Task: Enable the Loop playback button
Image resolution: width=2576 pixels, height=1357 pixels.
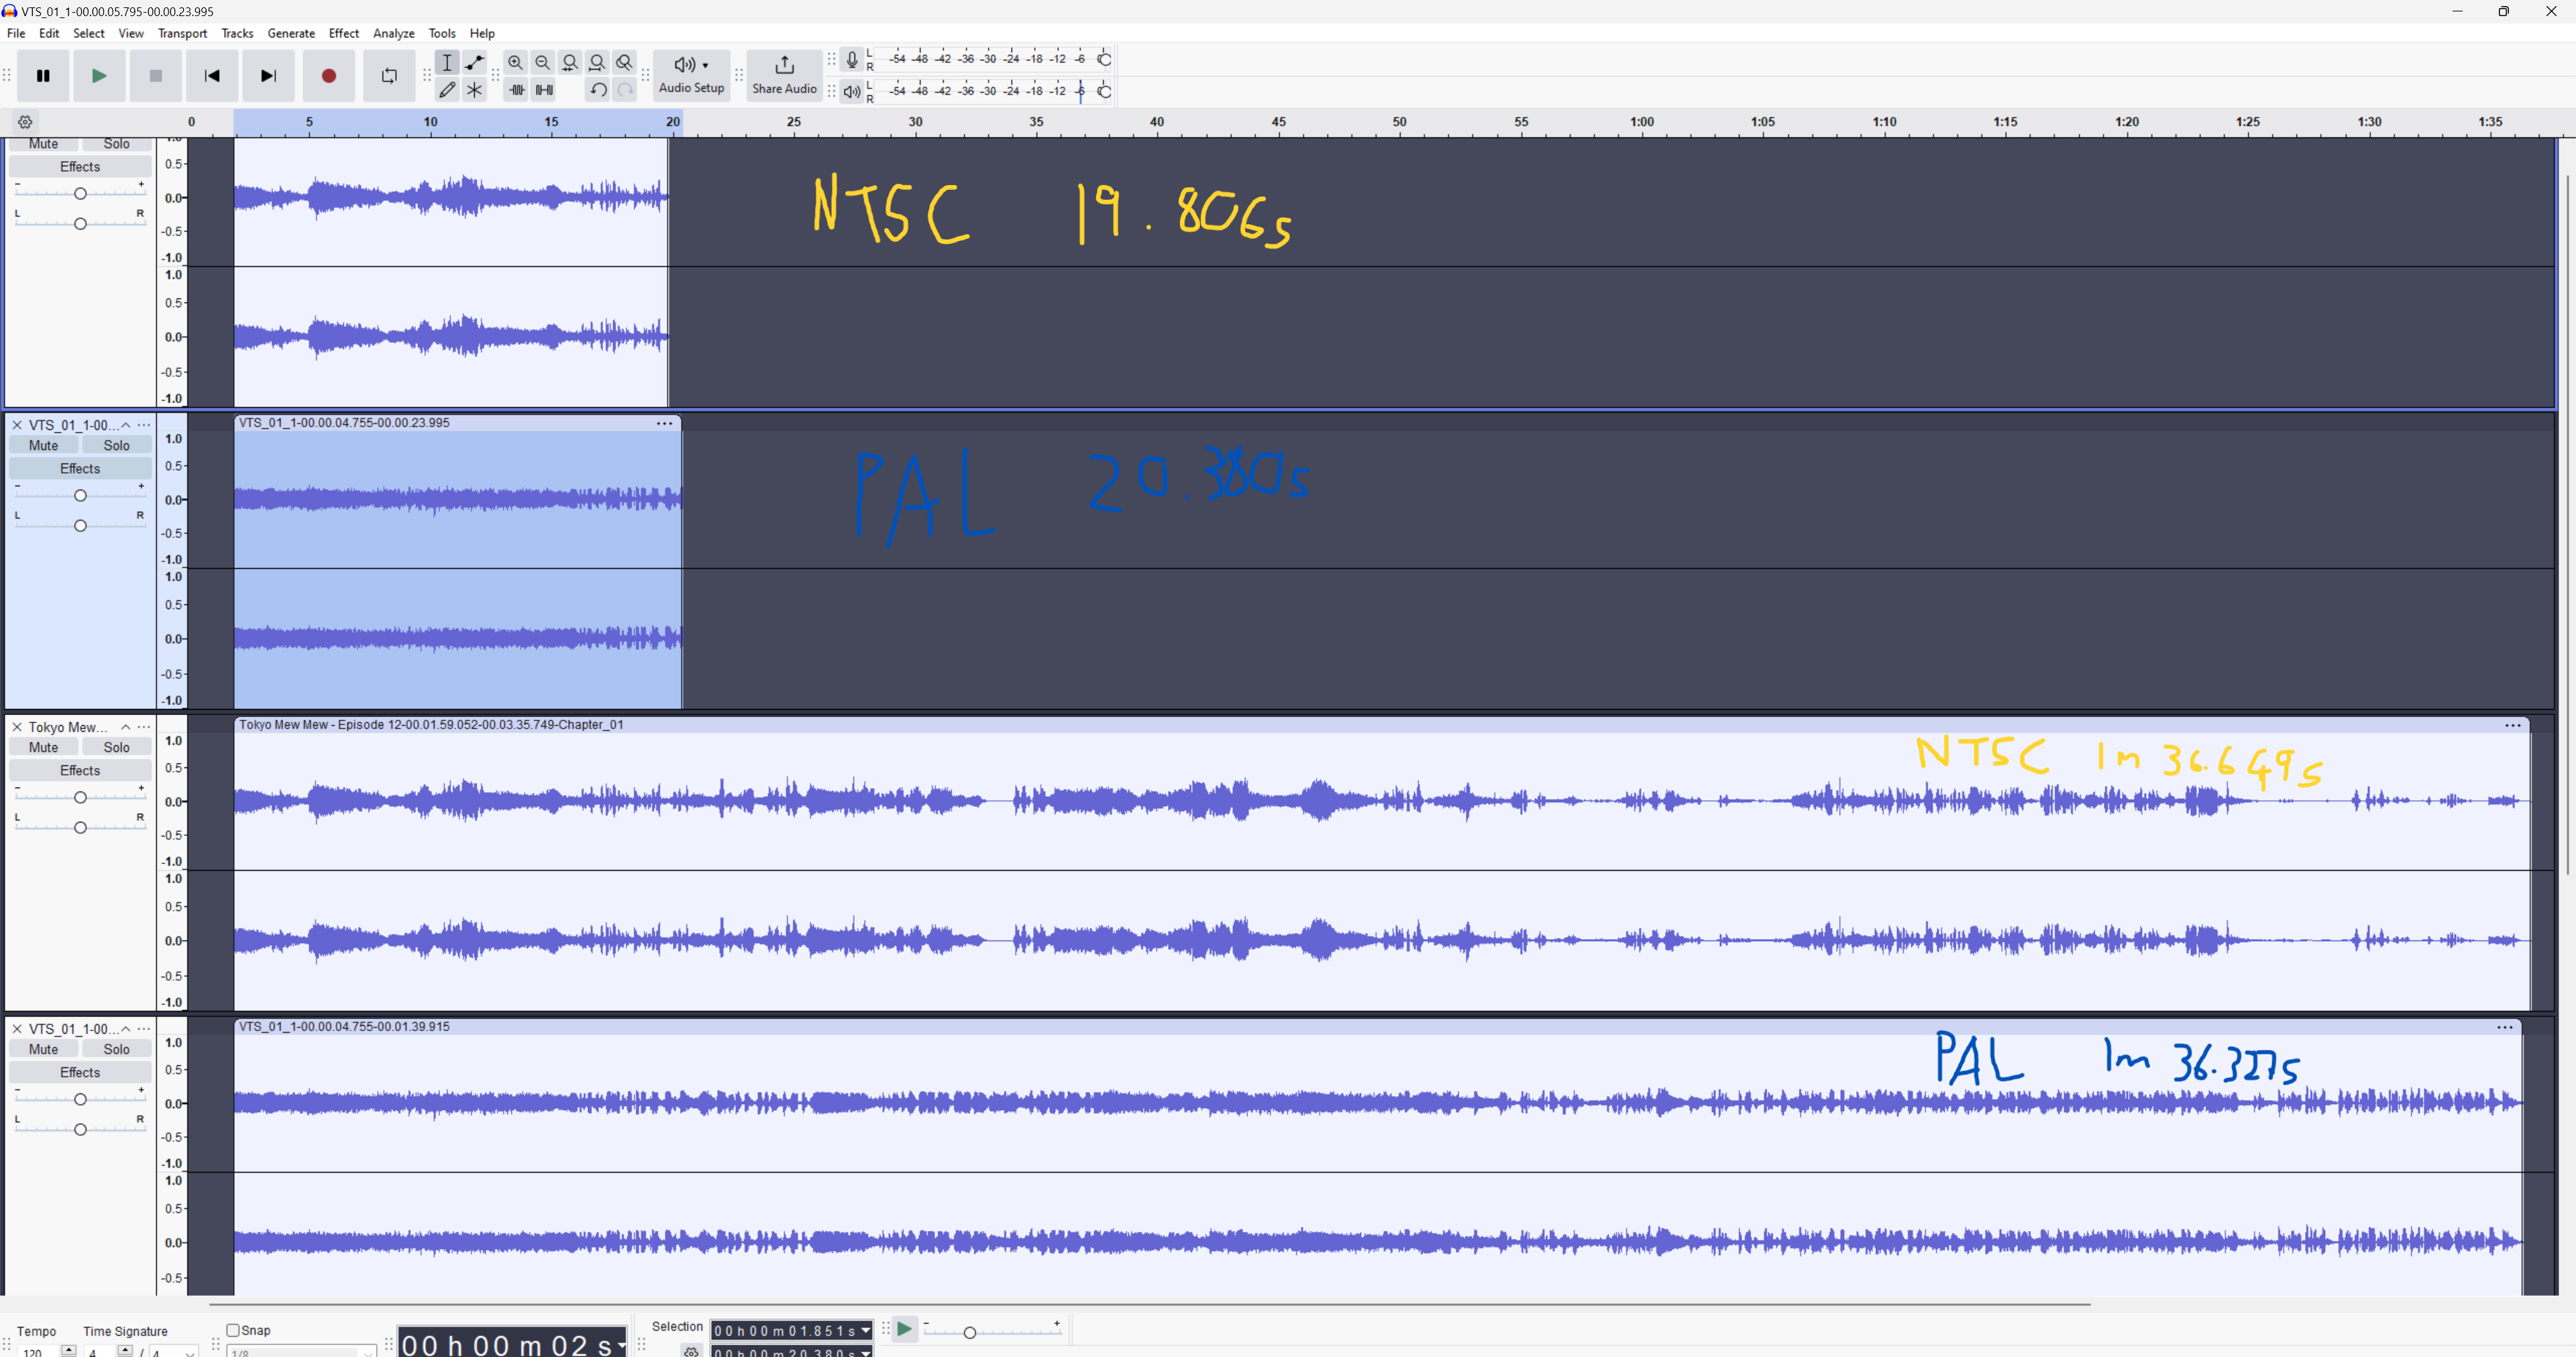Action: click(389, 76)
